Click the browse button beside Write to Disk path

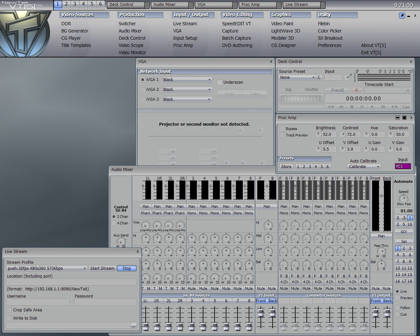click(134, 325)
